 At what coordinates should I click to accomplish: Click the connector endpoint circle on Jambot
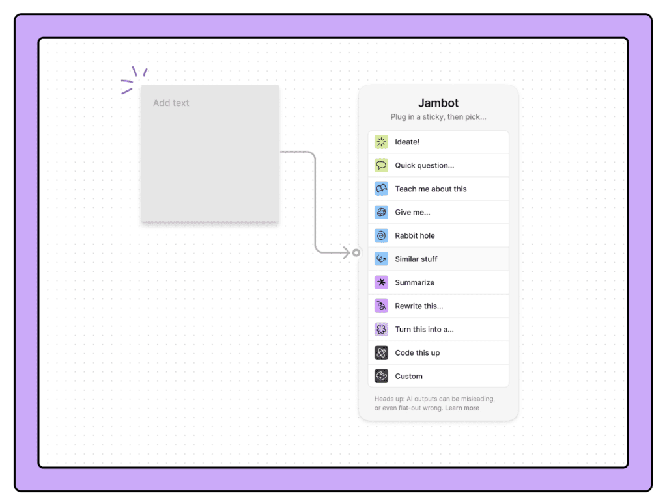[x=356, y=252]
